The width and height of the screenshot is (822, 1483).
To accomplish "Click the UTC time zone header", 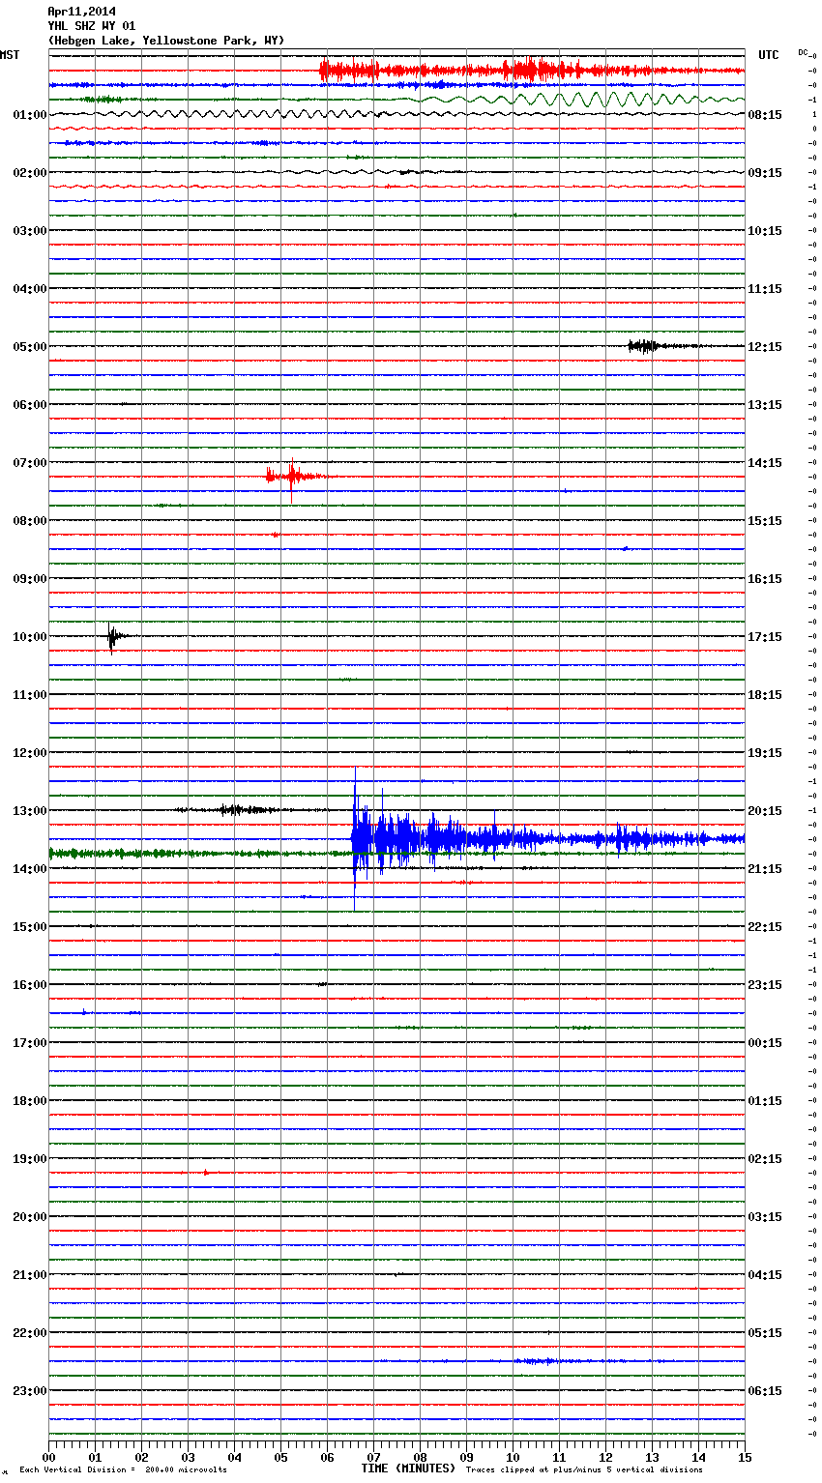I will click(768, 55).
